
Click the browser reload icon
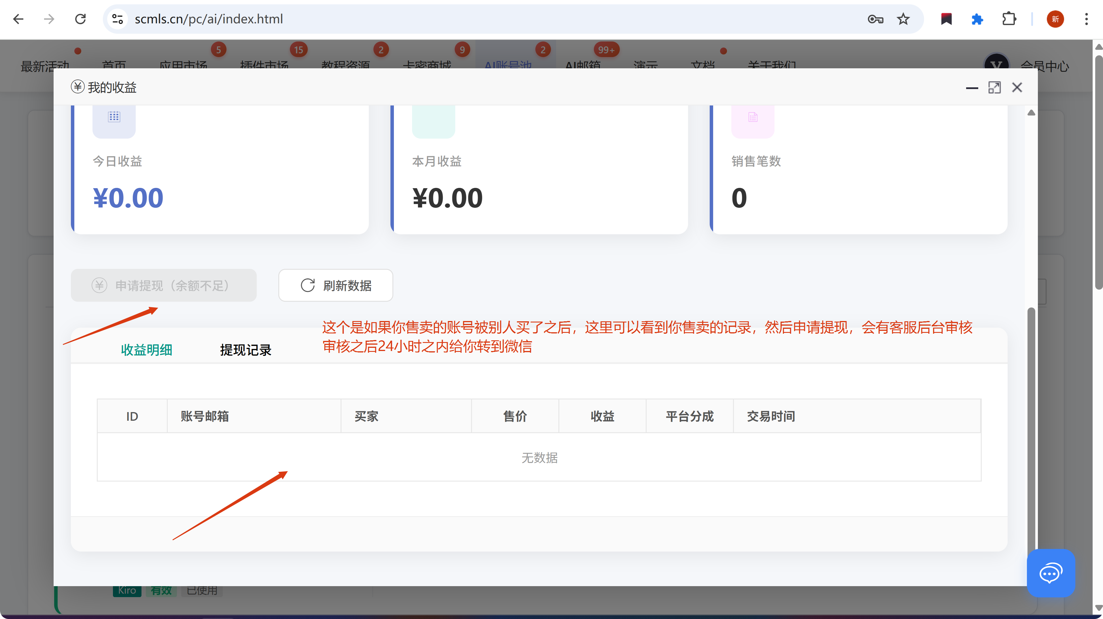pyautogui.click(x=80, y=19)
